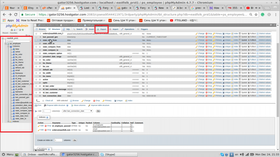
Task: Expand the Indexes node in sidebar
Action: 8,121
